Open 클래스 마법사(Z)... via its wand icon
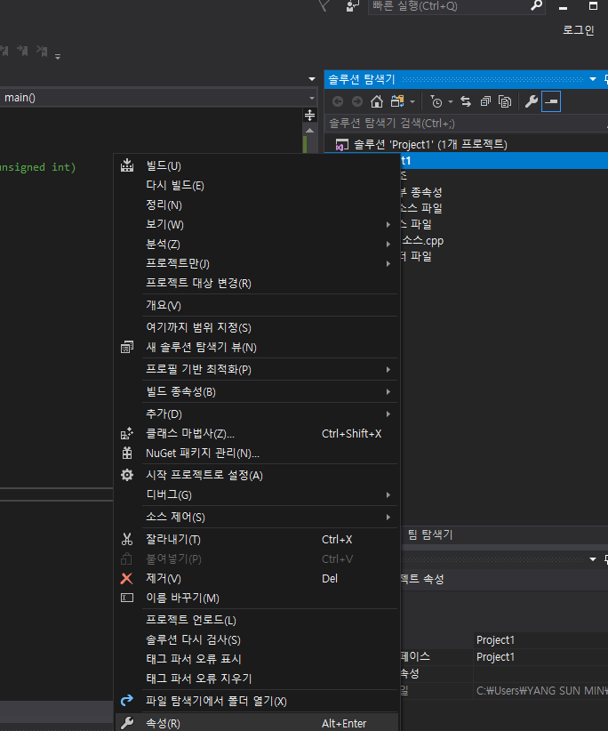608x731 pixels. pyautogui.click(x=127, y=434)
